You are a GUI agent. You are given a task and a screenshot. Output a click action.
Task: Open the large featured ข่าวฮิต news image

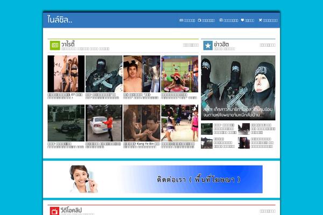pos(238,88)
